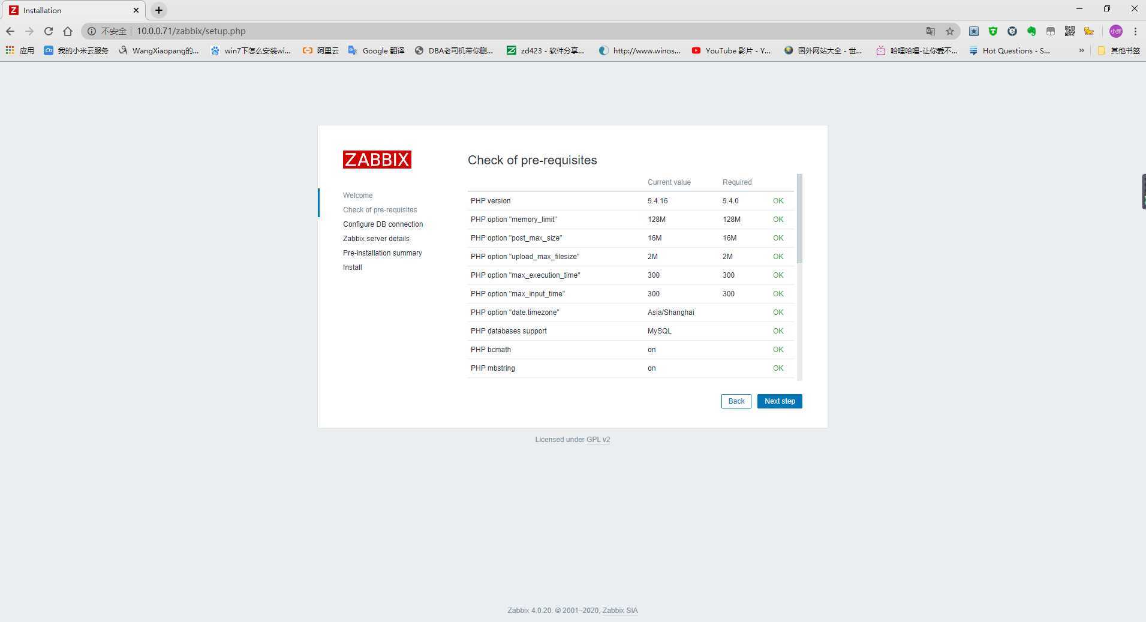The width and height of the screenshot is (1146, 622).
Task: Open the 阿里云 bookmark
Action: [x=321, y=50]
